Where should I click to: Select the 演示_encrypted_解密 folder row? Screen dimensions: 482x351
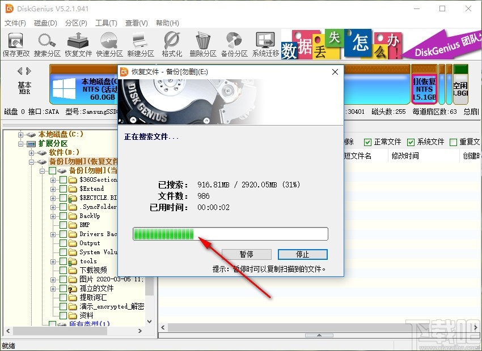(112, 306)
